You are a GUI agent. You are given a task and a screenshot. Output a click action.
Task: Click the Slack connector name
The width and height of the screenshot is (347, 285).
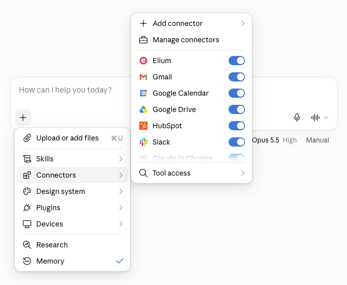click(161, 142)
